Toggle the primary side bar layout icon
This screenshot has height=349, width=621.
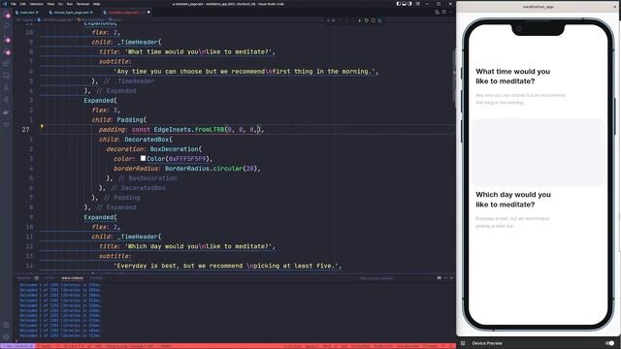coord(399,4)
